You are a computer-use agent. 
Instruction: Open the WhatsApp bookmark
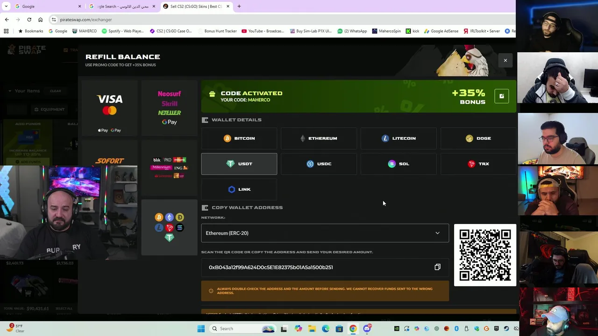coord(352,31)
